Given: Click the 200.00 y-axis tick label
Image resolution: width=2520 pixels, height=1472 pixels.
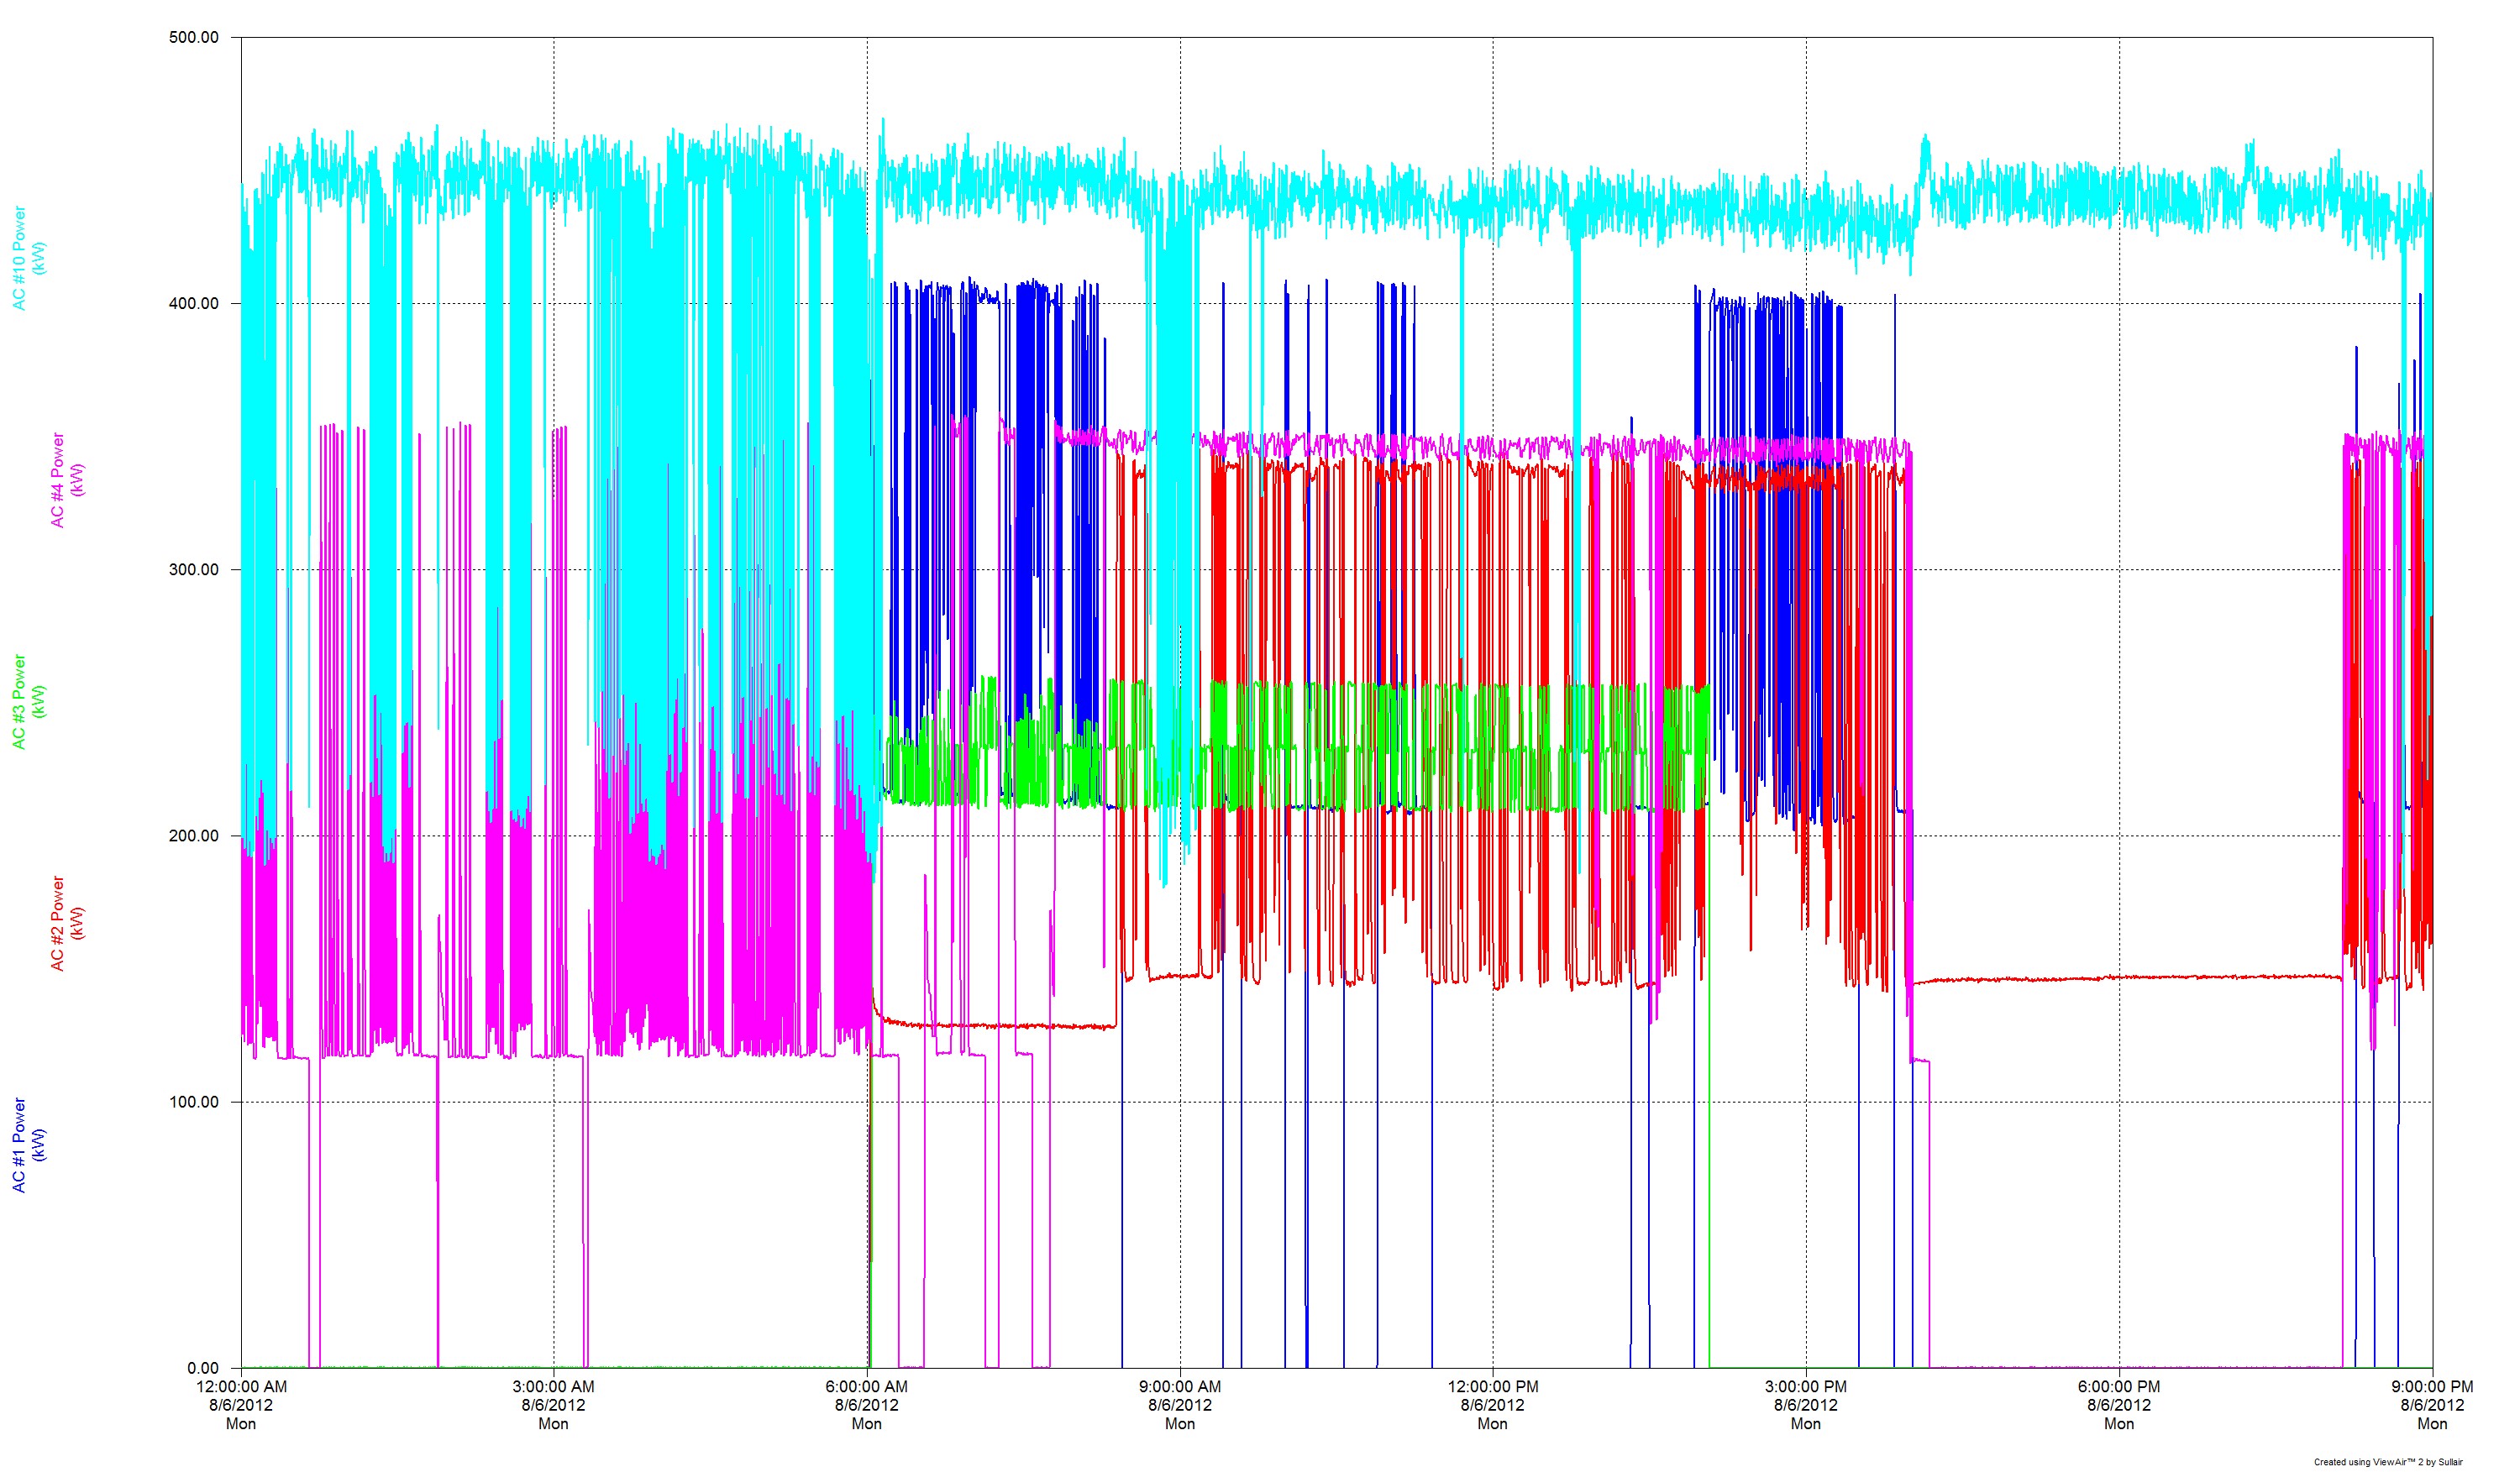Looking at the screenshot, I should (x=193, y=836).
